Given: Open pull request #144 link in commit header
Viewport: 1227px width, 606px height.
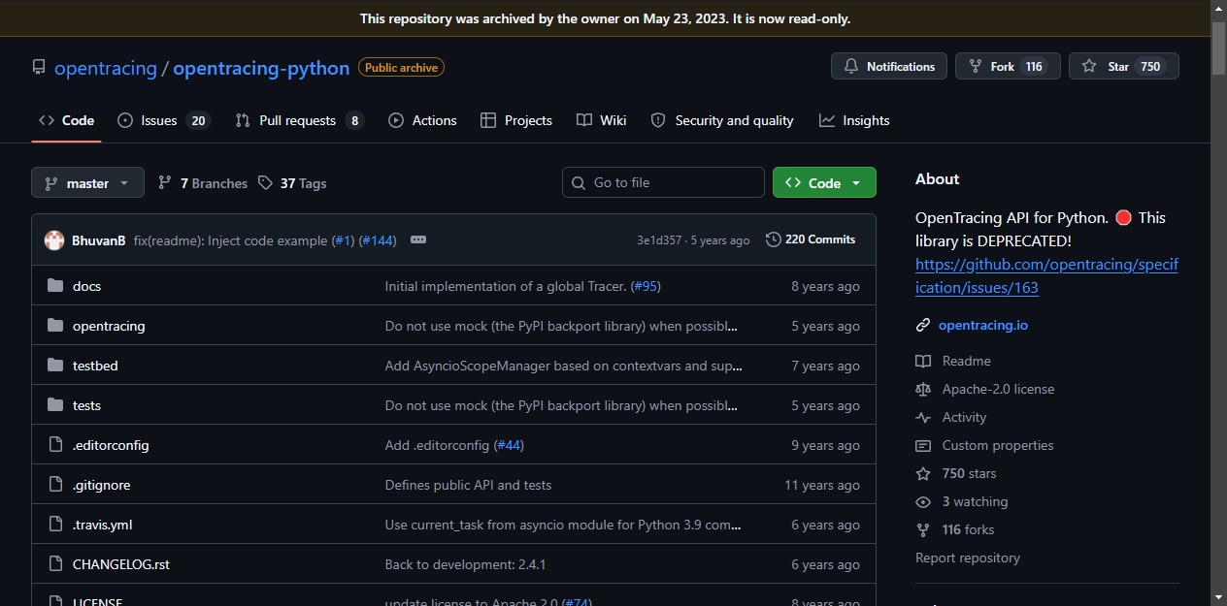Looking at the screenshot, I should [x=378, y=240].
